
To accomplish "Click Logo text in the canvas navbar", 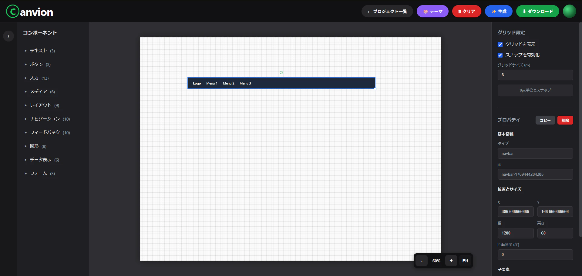I will coord(197,83).
